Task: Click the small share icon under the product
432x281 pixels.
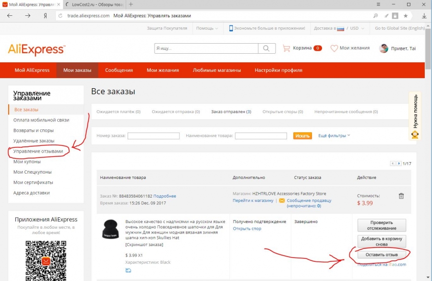Action: tap(128, 270)
